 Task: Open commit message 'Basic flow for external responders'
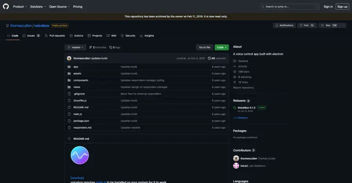click(x=141, y=94)
